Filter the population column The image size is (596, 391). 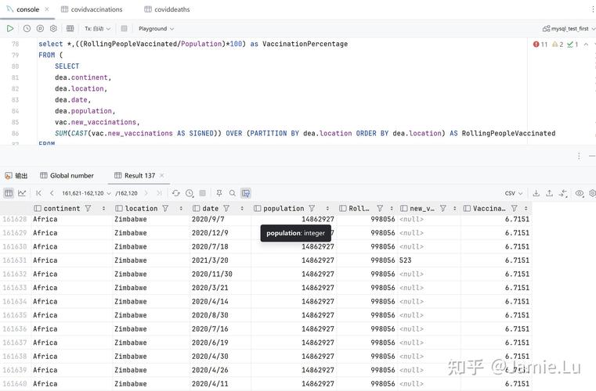coord(312,209)
